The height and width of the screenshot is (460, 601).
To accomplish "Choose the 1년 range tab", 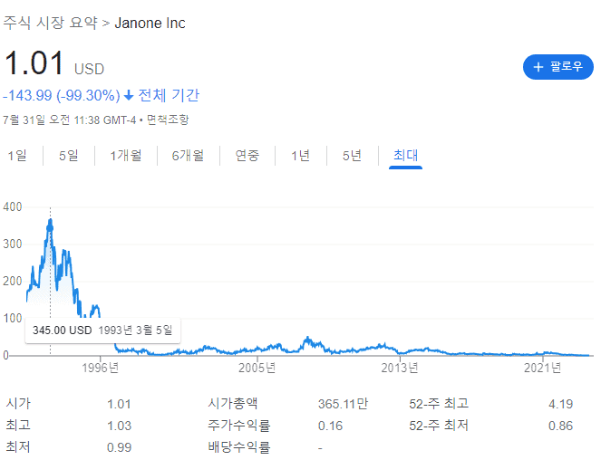I will coord(300,156).
